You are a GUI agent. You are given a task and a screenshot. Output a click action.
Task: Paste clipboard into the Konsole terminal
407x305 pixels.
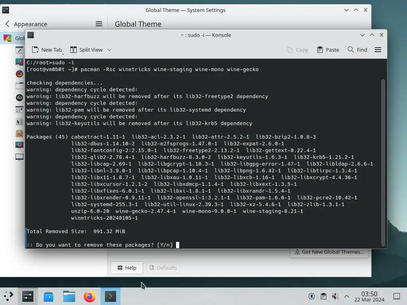328,50
